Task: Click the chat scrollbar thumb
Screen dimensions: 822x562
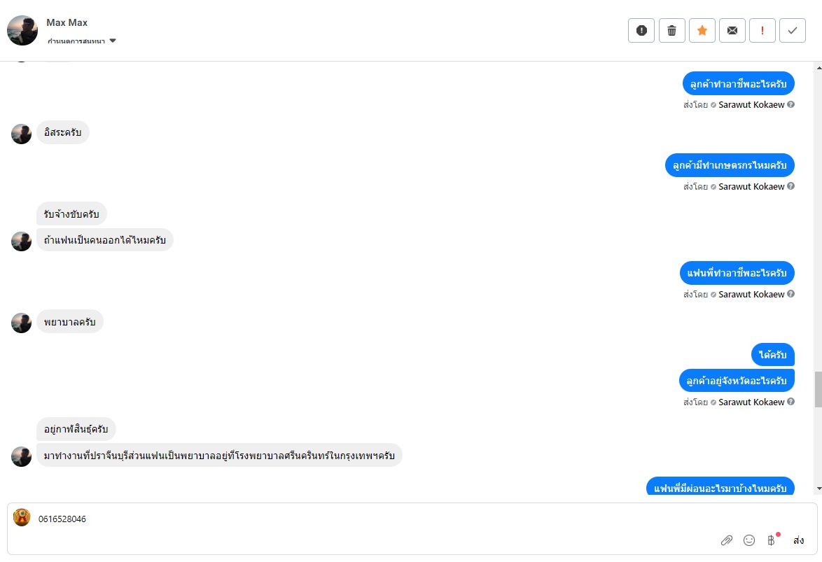Action: (818, 389)
